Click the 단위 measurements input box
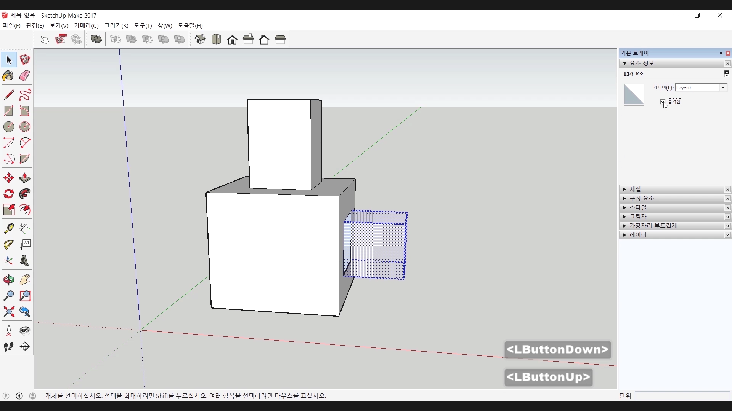 pyautogui.click(x=682, y=396)
